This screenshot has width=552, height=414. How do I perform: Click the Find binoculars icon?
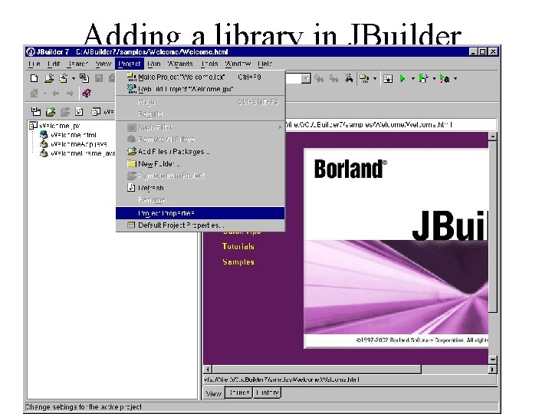click(319, 78)
